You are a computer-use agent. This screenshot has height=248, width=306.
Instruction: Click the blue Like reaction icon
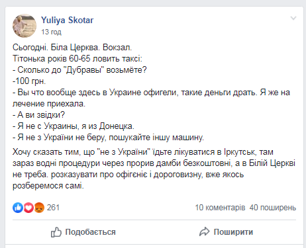tap(18, 208)
